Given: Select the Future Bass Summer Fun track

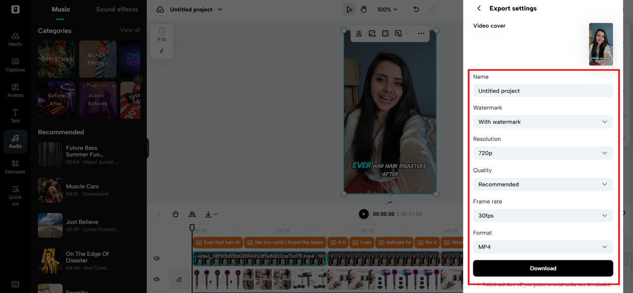Looking at the screenshot, I should pyautogui.click(x=89, y=155).
